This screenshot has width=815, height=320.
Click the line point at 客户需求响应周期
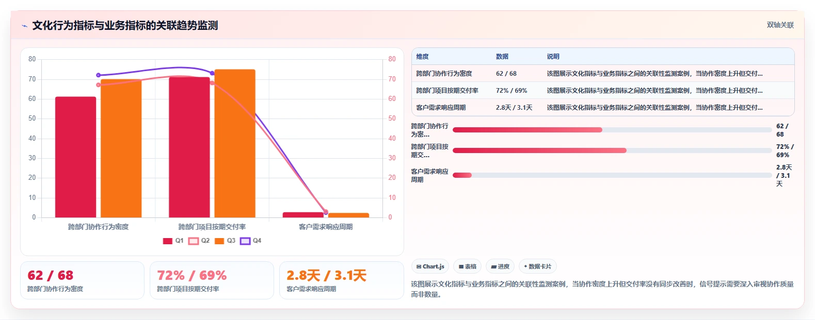(326, 212)
